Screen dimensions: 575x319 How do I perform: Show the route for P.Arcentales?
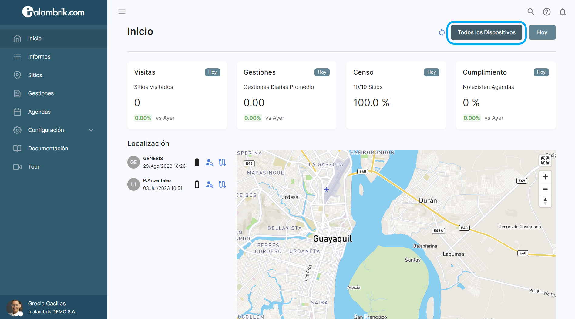coord(222,184)
